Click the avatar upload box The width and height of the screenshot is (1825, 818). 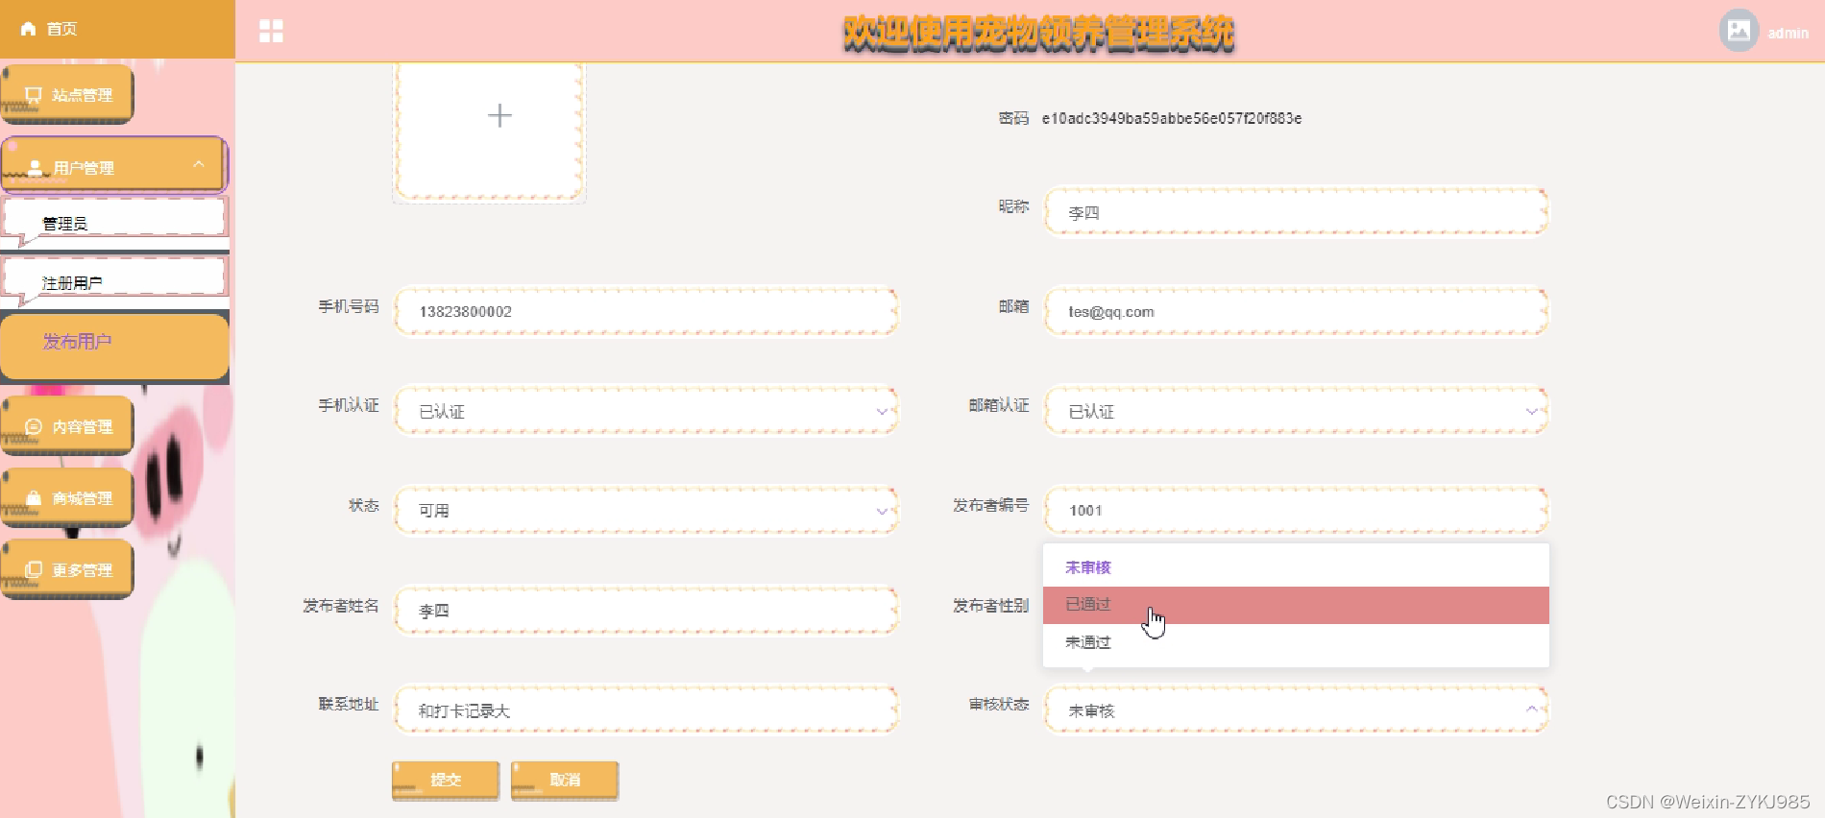coord(489,132)
